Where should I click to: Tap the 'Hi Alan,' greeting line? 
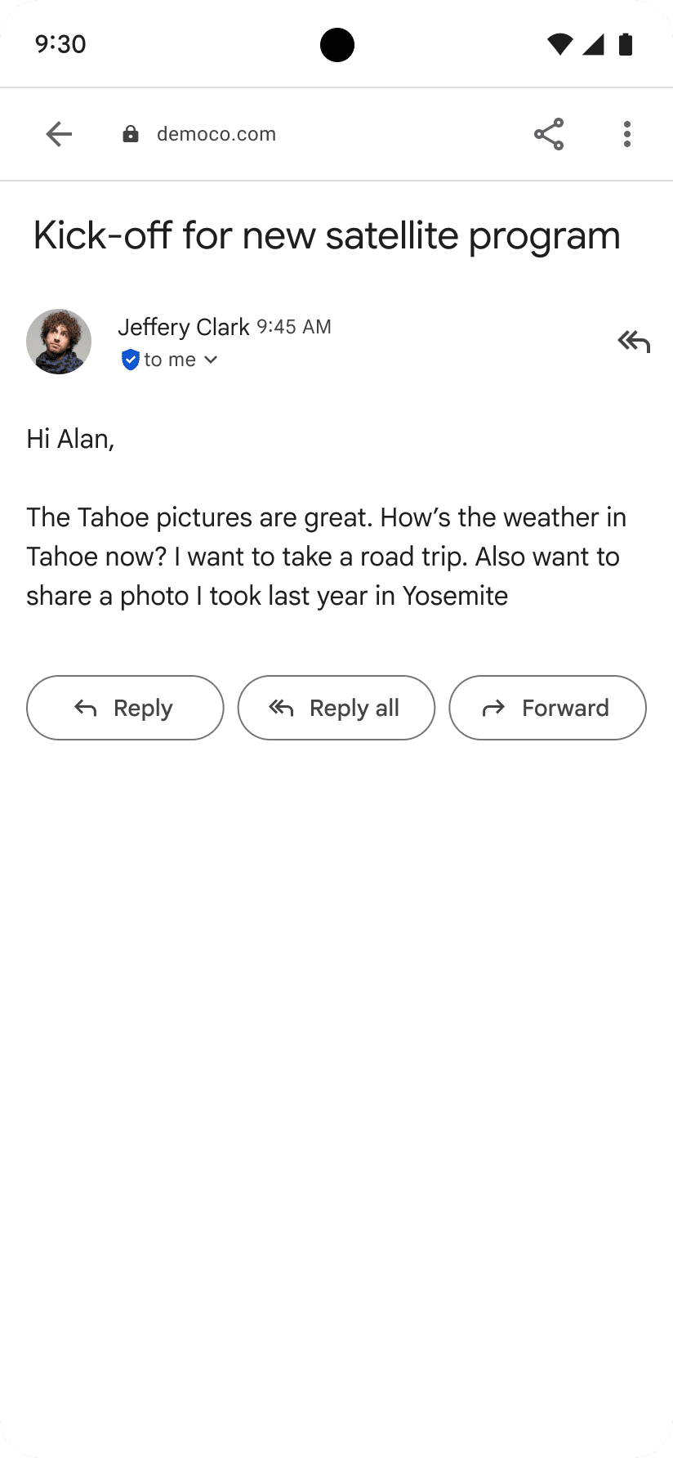point(70,439)
